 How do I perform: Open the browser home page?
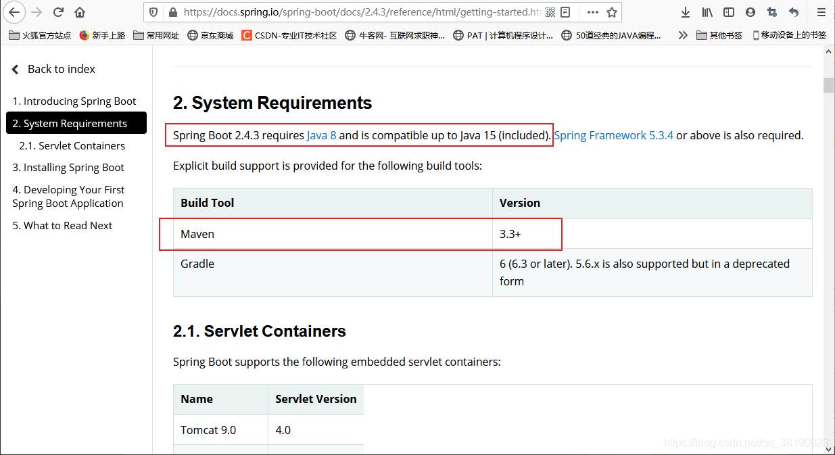[x=80, y=12]
